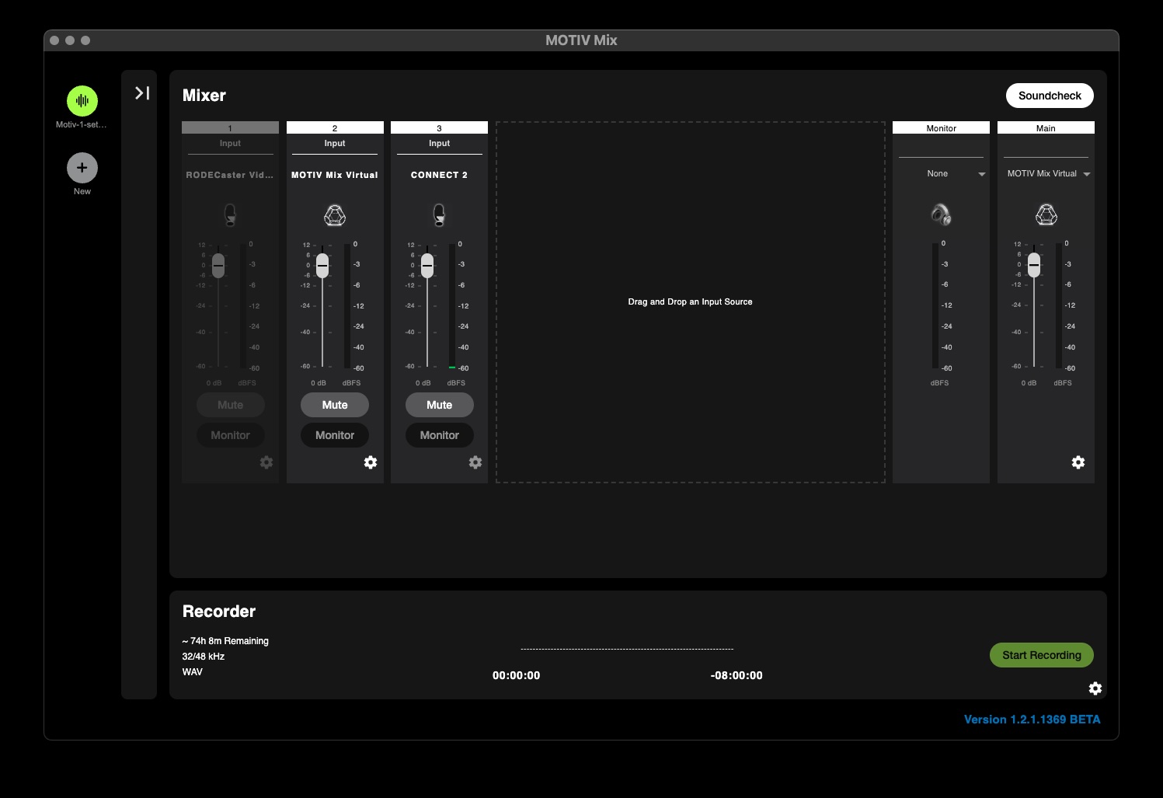Select channel 3 header tab
This screenshot has height=798, width=1163.
(x=439, y=127)
